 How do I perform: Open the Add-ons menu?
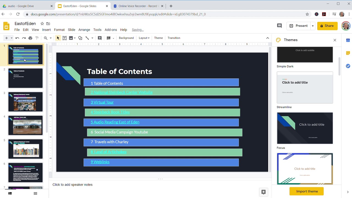click(111, 30)
